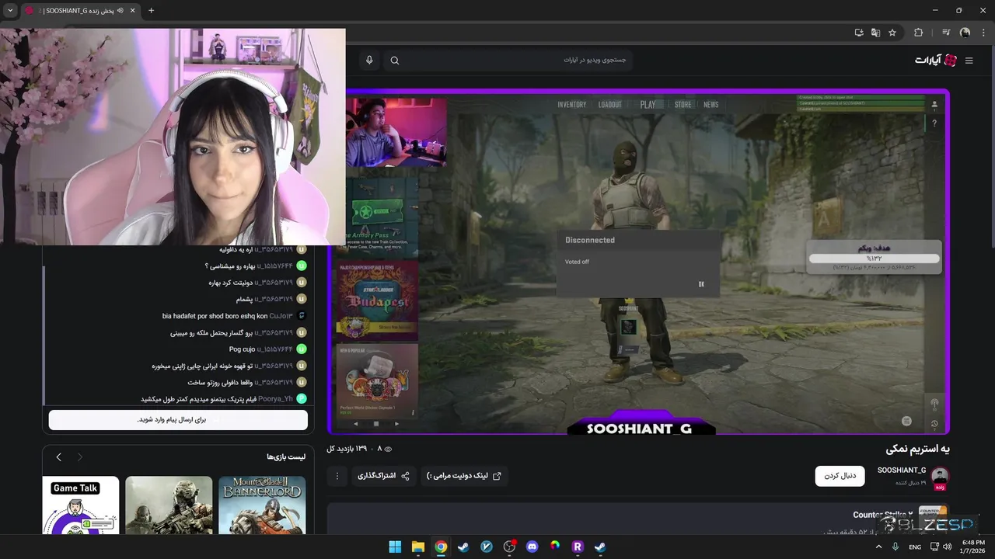Click the Armory Pass promo thumbnail

tap(376, 217)
